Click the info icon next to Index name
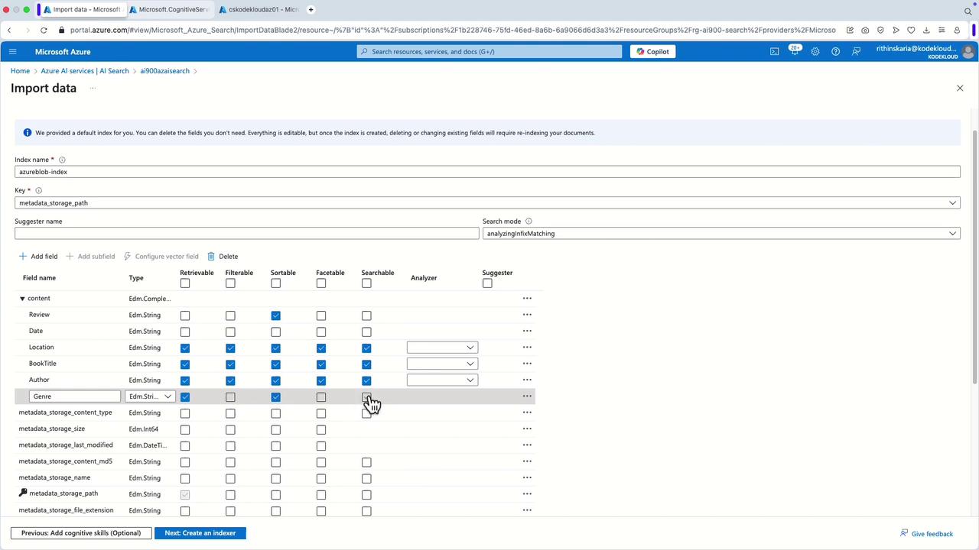This screenshot has height=550, width=979. tap(62, 160)
